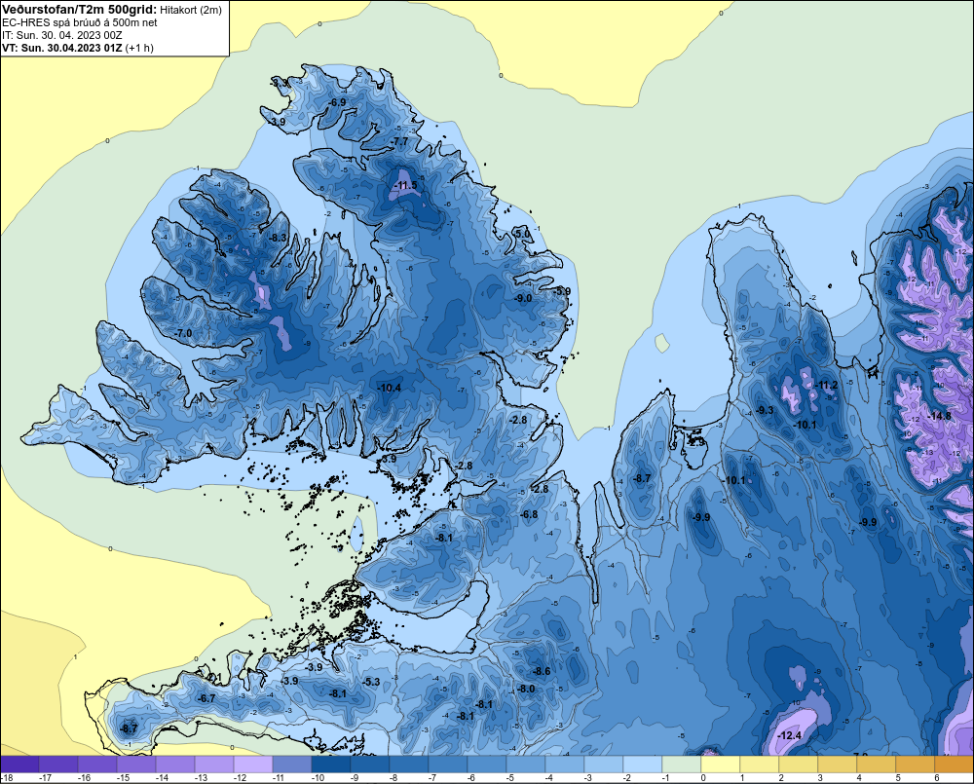Click the -6.8 temperature value on map

coord(529,514)
